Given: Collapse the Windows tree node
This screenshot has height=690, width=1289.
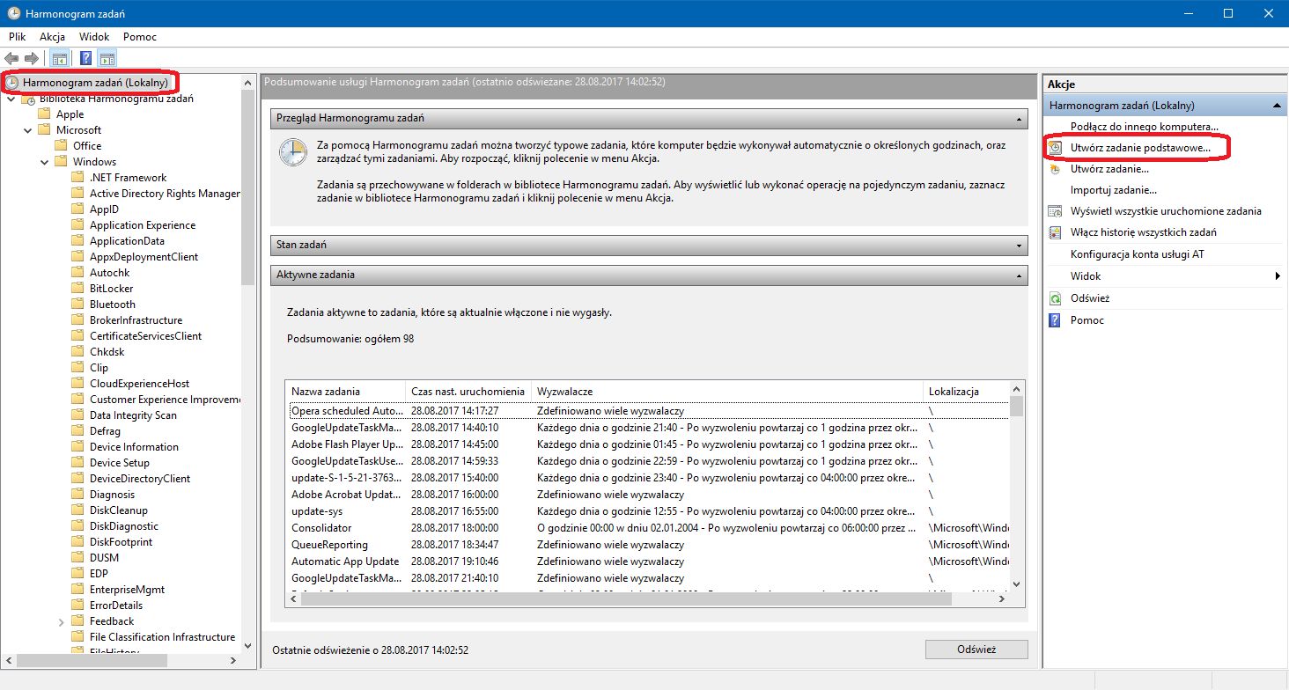Looking at the screenshot, I should tap(44, 162).
